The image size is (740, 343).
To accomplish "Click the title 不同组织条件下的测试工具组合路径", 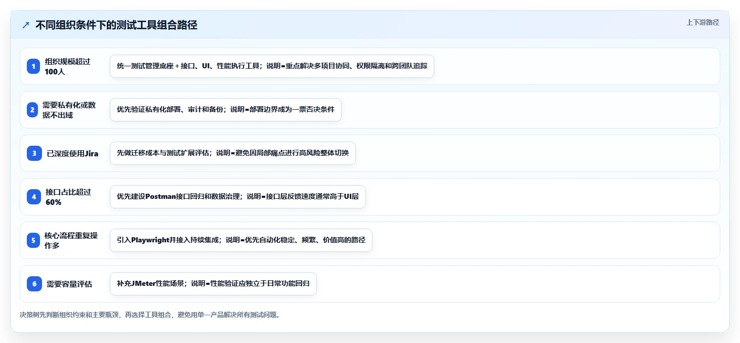I will [116, 25].
